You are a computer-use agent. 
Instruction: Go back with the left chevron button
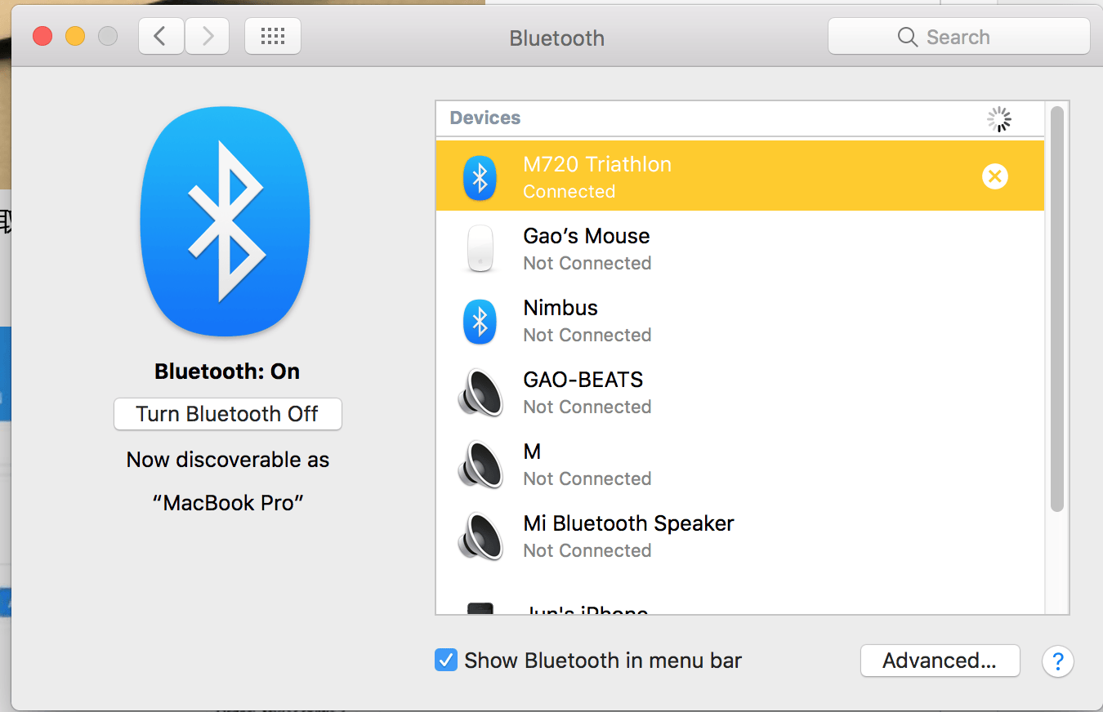click(161, 37)
